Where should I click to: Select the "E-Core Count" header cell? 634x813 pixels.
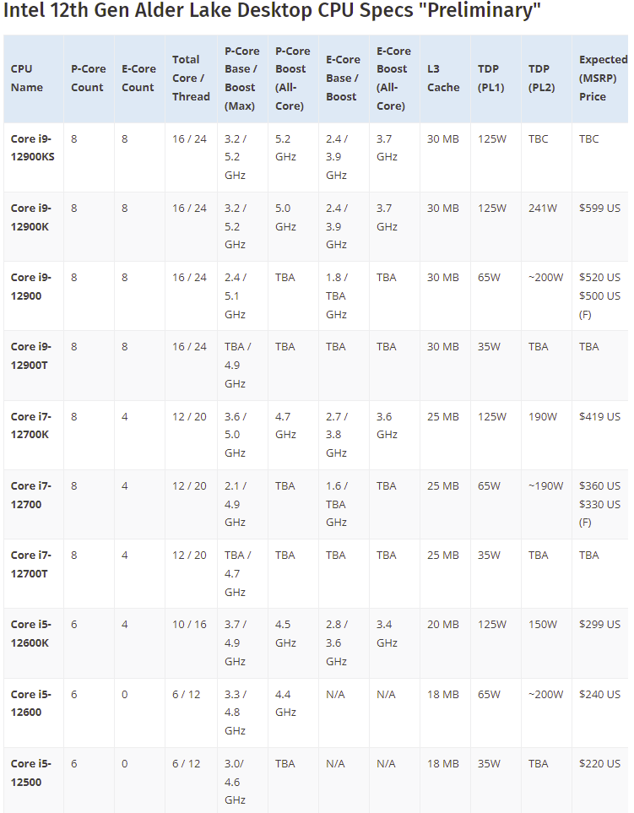click(x=138, y=78)
